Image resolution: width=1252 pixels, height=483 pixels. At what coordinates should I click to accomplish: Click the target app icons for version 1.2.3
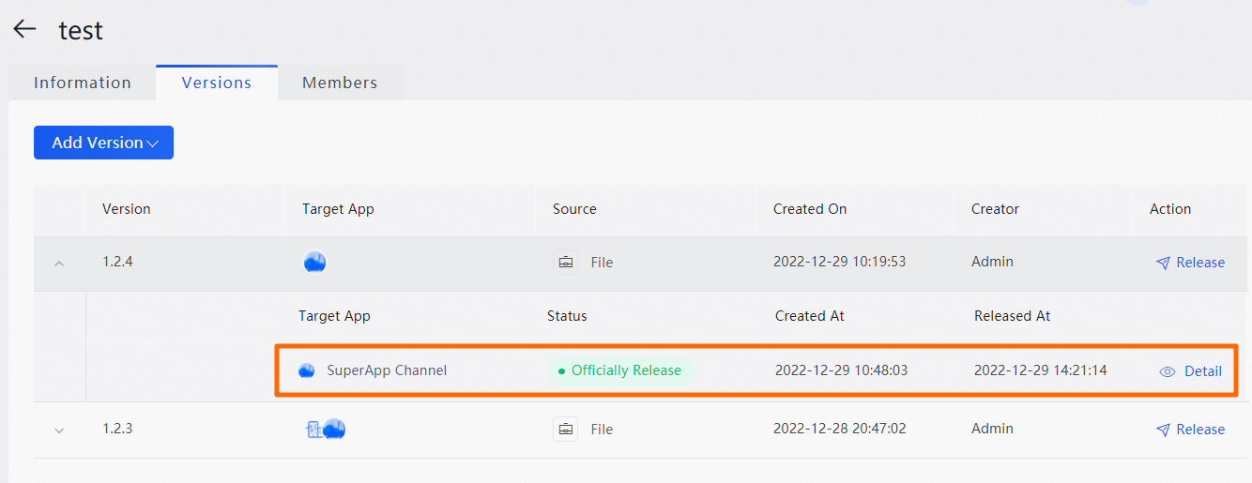pos(326,430)
